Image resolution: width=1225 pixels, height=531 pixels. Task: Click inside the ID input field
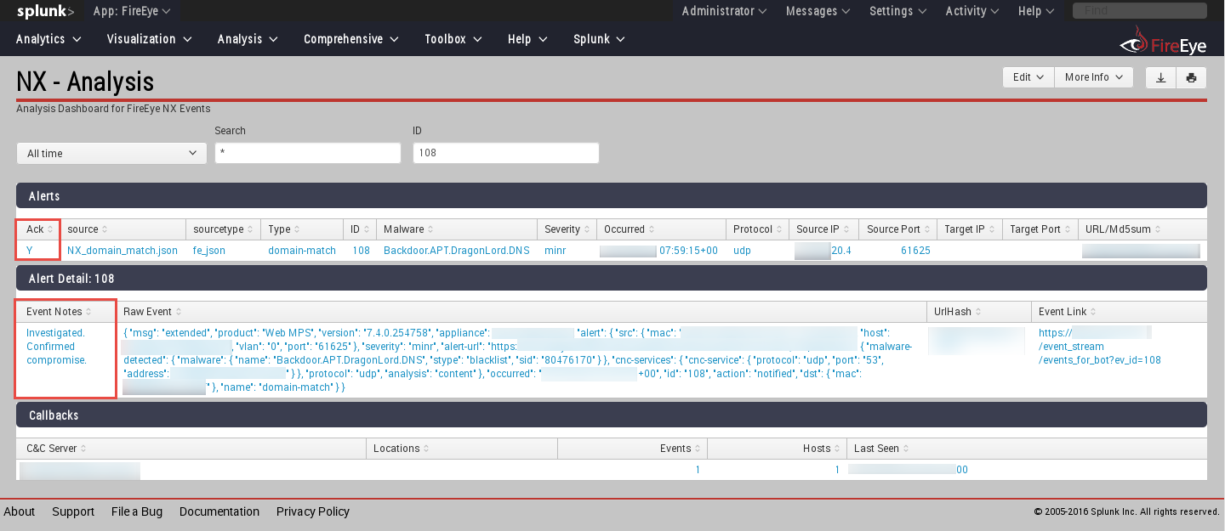click(505, 153)
